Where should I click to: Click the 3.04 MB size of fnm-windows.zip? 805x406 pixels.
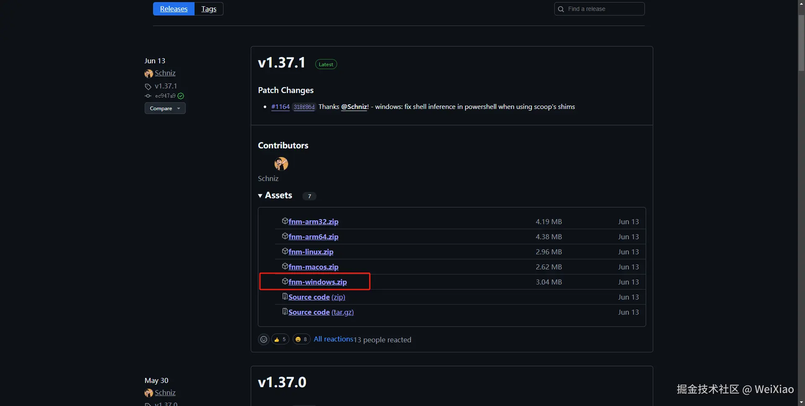click(x=548, y=282)
